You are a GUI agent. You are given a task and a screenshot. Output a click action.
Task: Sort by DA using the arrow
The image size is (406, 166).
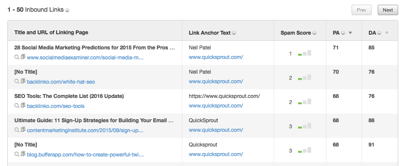(387, 33)
